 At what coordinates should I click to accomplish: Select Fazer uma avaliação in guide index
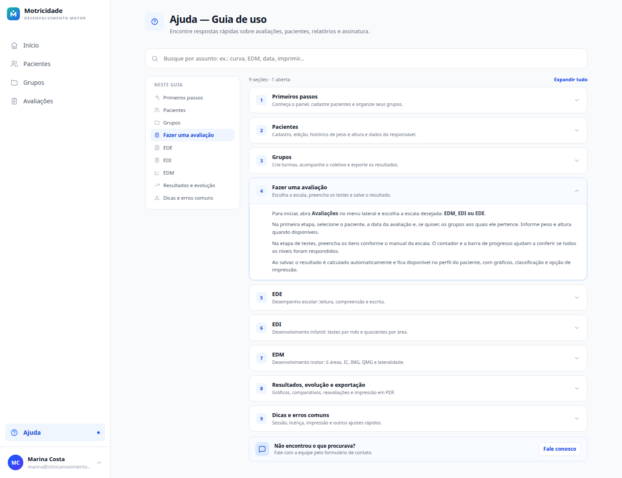pyautogui.click(x=193, y=135)
